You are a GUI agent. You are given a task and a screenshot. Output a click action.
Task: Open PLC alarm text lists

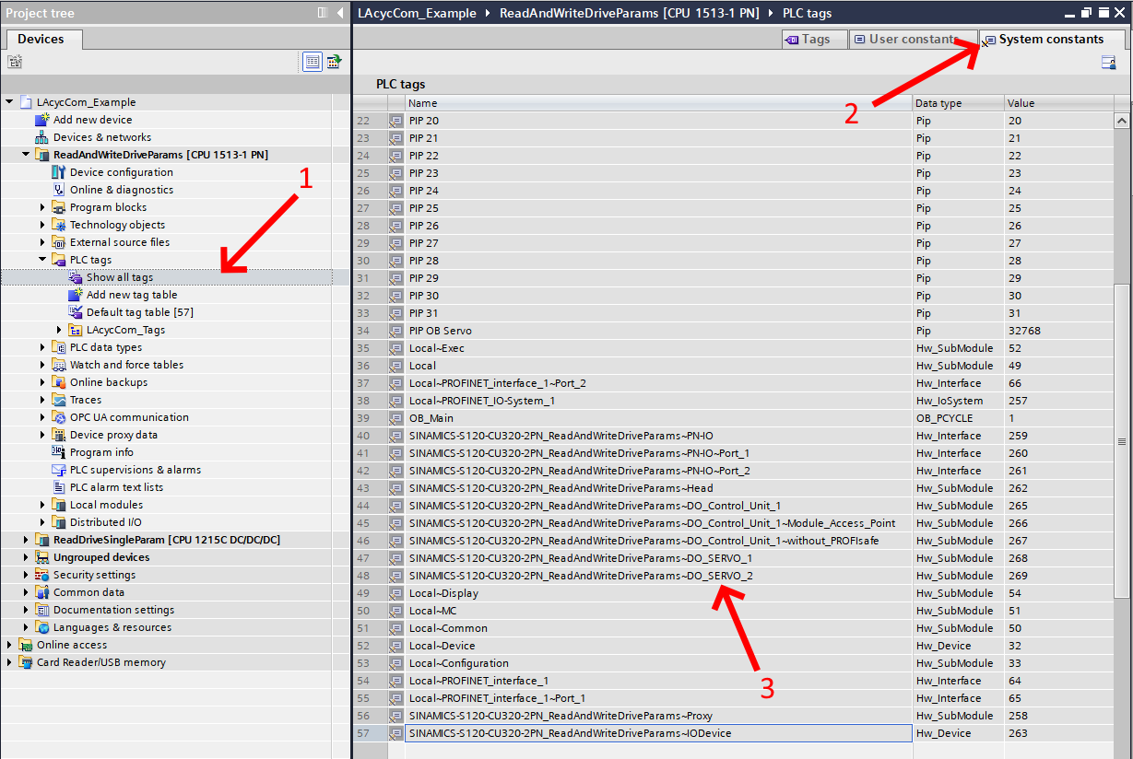click(116, 487)
